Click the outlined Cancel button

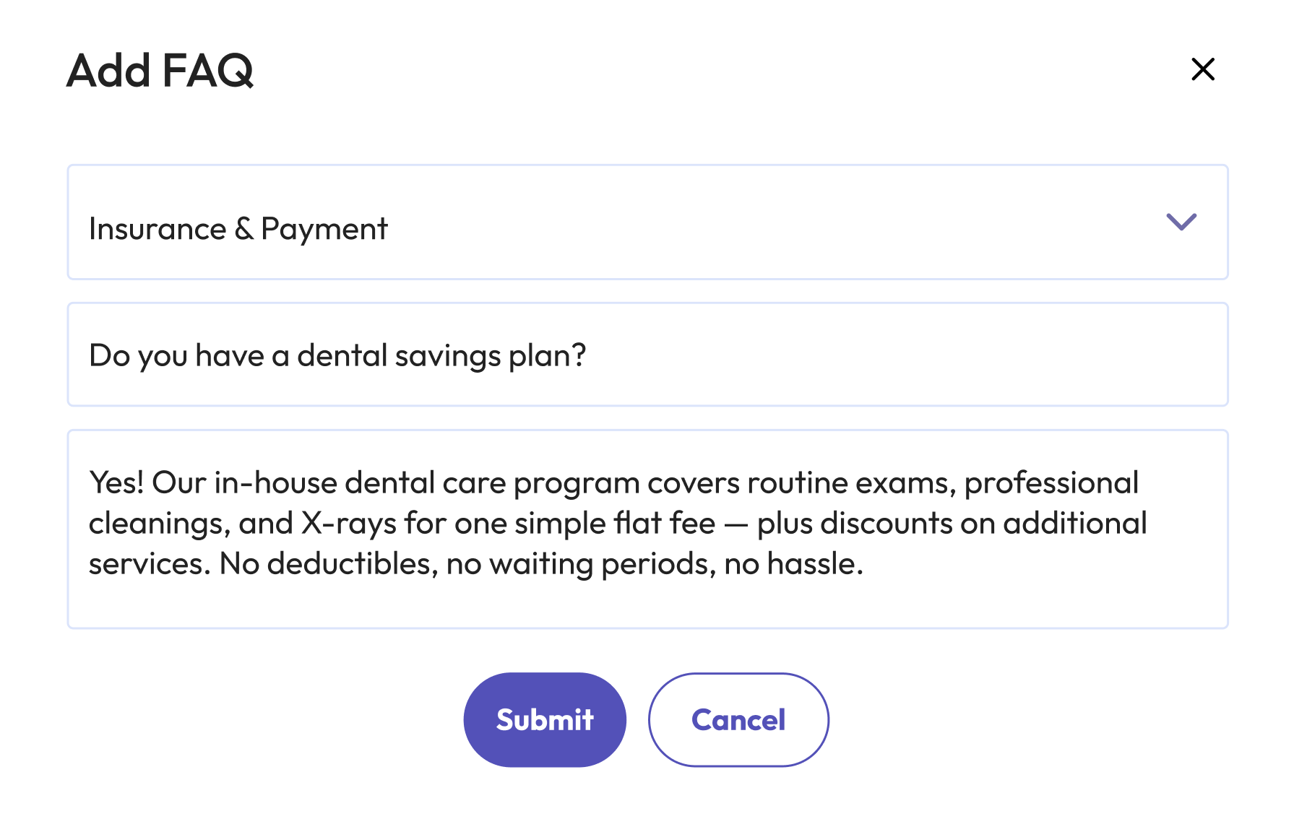[738, 720]
